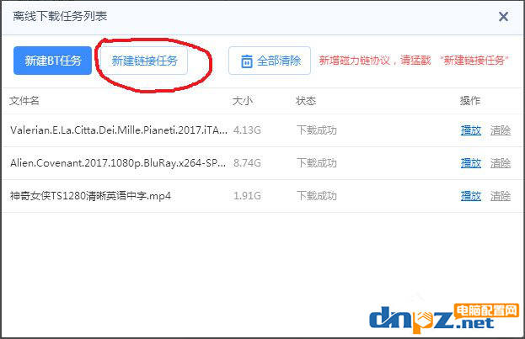Clear the Alien.Covenant.2017 task
This screenshot has height=339, width=525.
501,163
